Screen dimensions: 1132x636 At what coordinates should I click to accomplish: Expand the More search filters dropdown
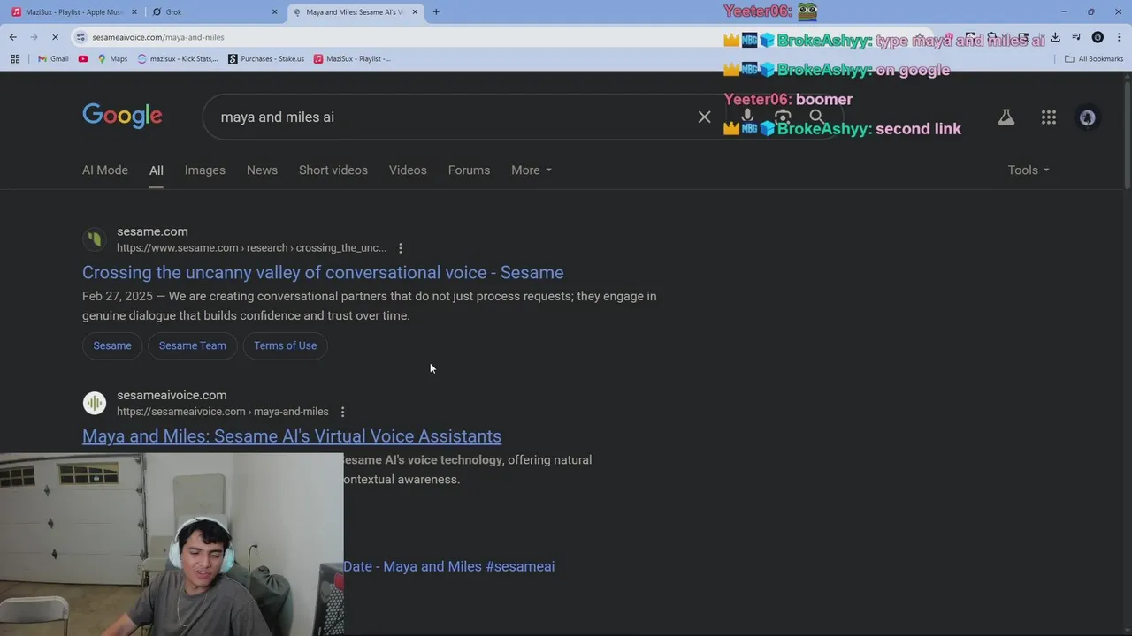tap(532, 170)
